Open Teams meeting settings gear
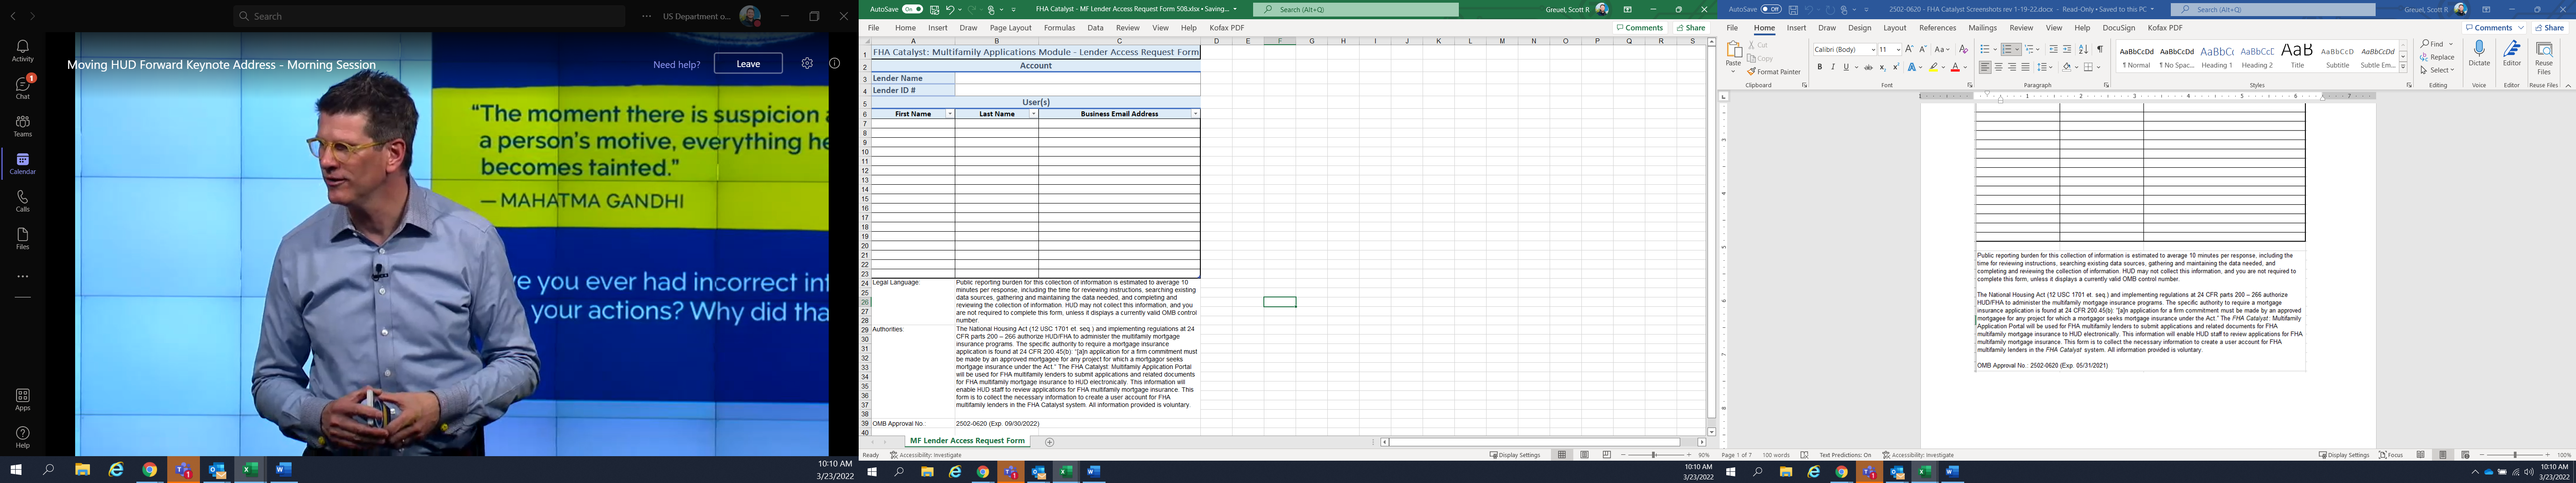Screen dimensions: 2576x483 (x=807, y=63)
